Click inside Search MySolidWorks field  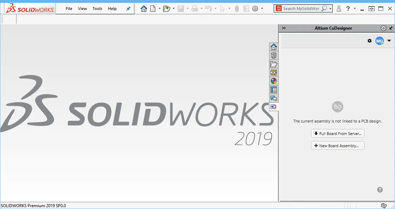301,9
